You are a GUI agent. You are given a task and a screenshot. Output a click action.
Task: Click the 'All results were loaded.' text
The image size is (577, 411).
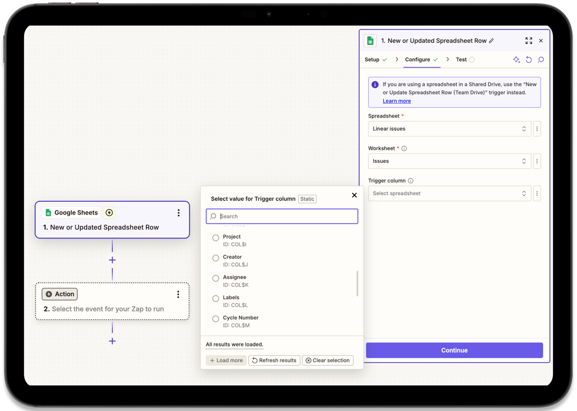(234, 345)
